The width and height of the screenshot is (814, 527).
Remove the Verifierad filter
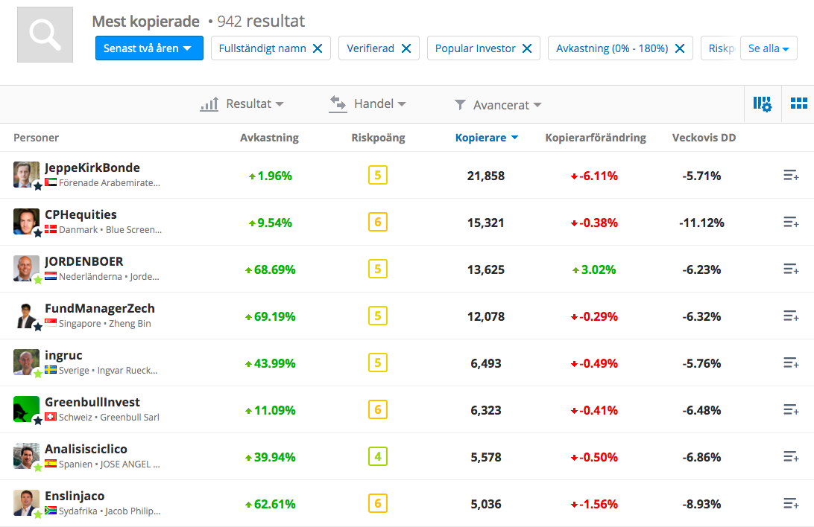406,48
